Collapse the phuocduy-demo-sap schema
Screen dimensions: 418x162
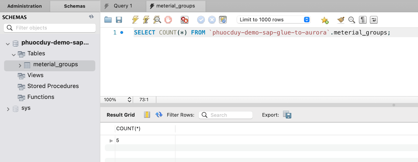coord(8,44)
